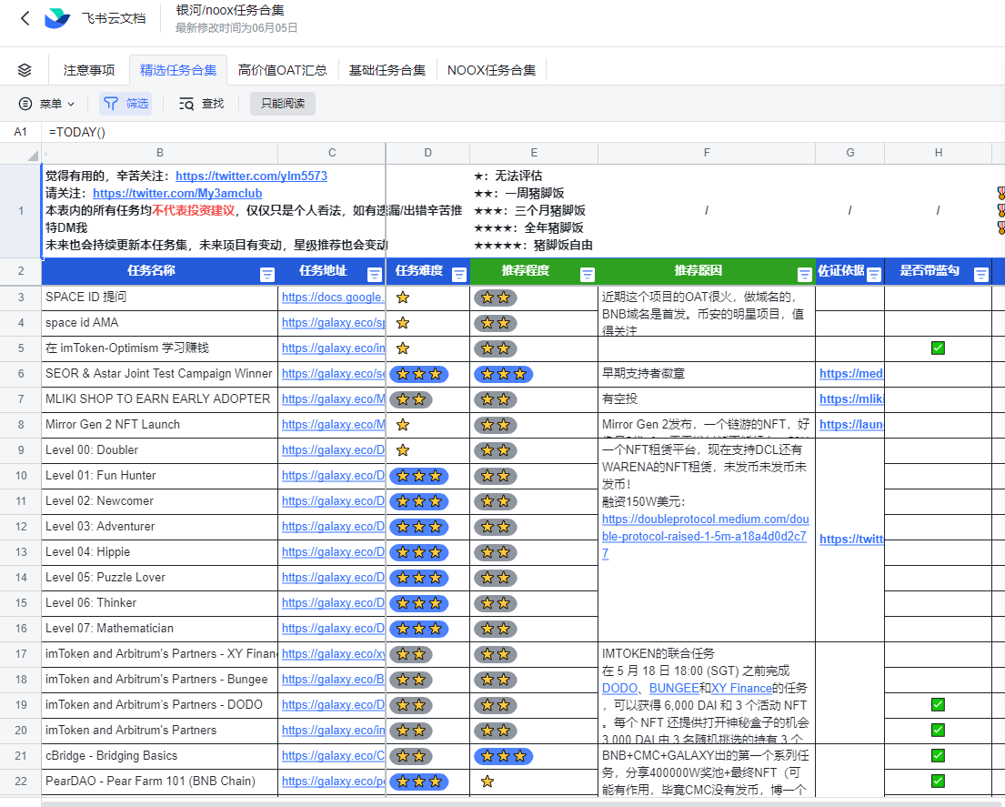Click 3-star difficulty for Level 01: Fun Hunter
Image resolution: width=1005 pixels, height=807 pixels.
coord(419,476)
